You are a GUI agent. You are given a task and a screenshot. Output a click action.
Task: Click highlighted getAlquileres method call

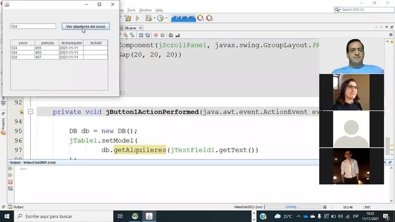pyautogui.click(x=140, y=150)
